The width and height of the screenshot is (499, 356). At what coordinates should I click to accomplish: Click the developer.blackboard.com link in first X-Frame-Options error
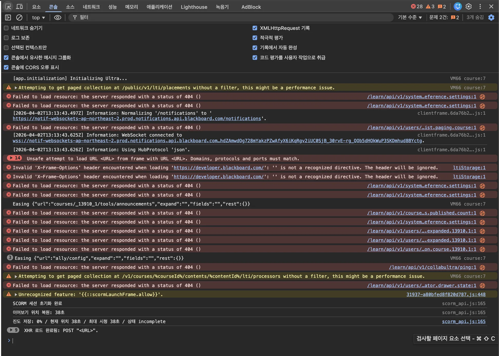point(219,168)
